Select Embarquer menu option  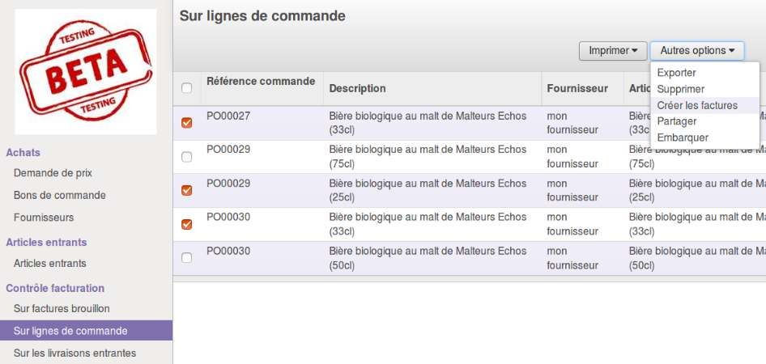pos(683,138)
